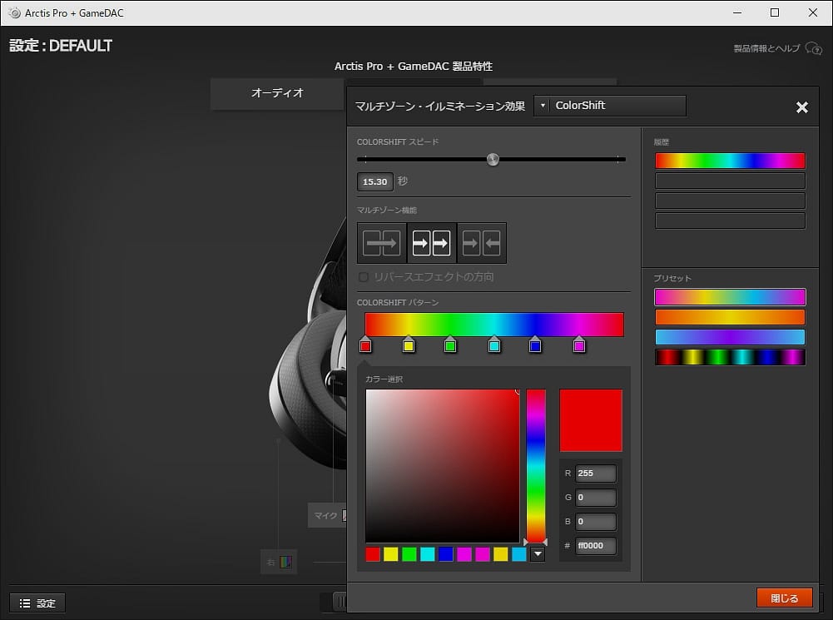Open the ColorShift effect dropdown
Image resolution: width=833 pixels, height=620 pixels.
click(x=610, y=106)
